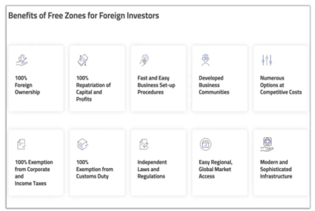
Task: Open the "Independent Laws and Regulations" label
Action: pos(152,169)
